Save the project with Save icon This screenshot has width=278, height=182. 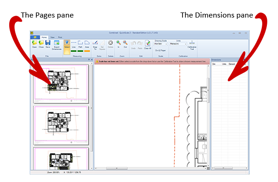[x=48, y=44]
